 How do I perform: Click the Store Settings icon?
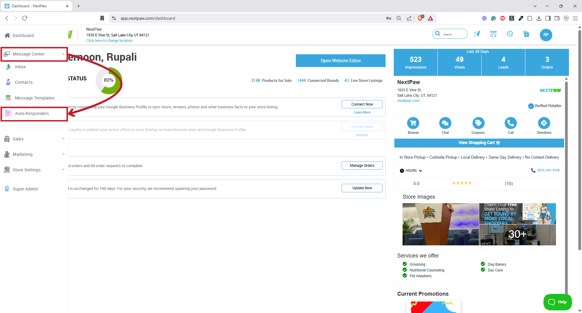click(7, 170)
